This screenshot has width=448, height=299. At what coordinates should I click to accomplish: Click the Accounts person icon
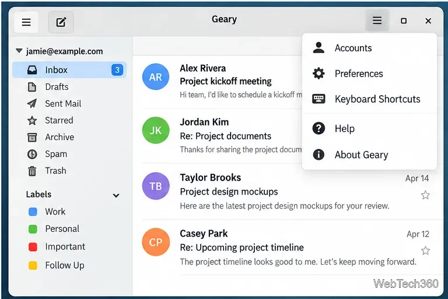318,47
